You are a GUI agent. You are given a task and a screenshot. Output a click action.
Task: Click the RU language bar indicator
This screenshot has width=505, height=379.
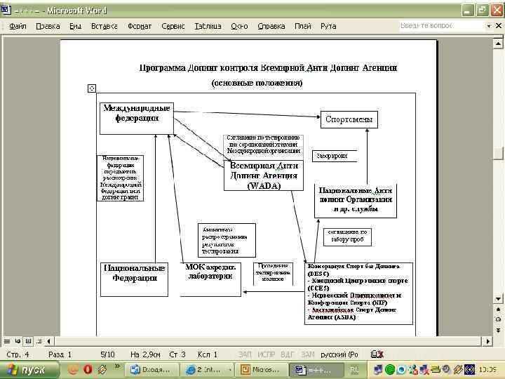[354, 370]
